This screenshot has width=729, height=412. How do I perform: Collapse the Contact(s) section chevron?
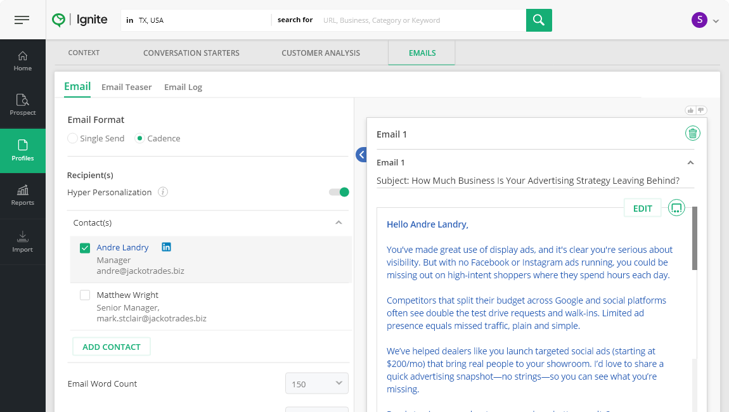coord(339,222)
